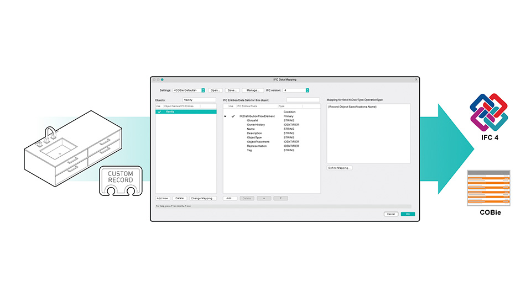Select the IfcDistributionFlowElement entity row
The width and height of the screenshot is (531, 298).
[x=272, y=116]
